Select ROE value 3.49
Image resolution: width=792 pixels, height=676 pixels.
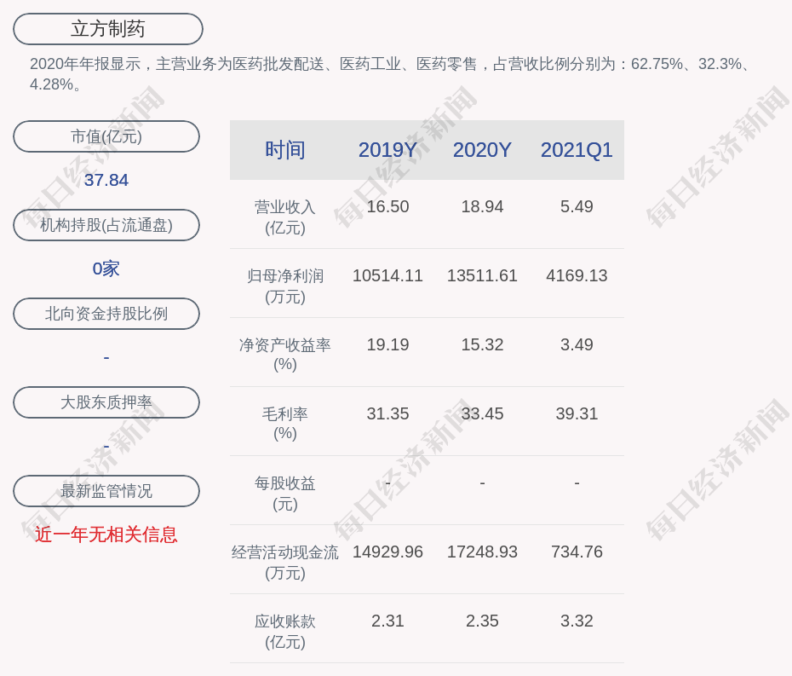[577, 345]
